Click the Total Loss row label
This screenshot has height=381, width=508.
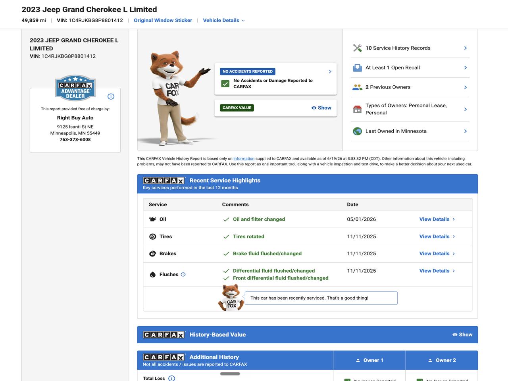point(154,378)
